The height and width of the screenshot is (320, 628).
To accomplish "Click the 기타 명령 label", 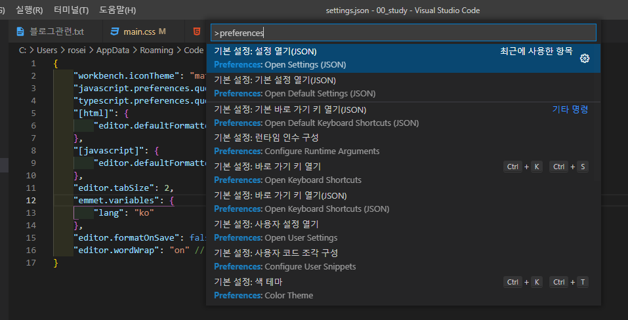I will click(570, 110).
